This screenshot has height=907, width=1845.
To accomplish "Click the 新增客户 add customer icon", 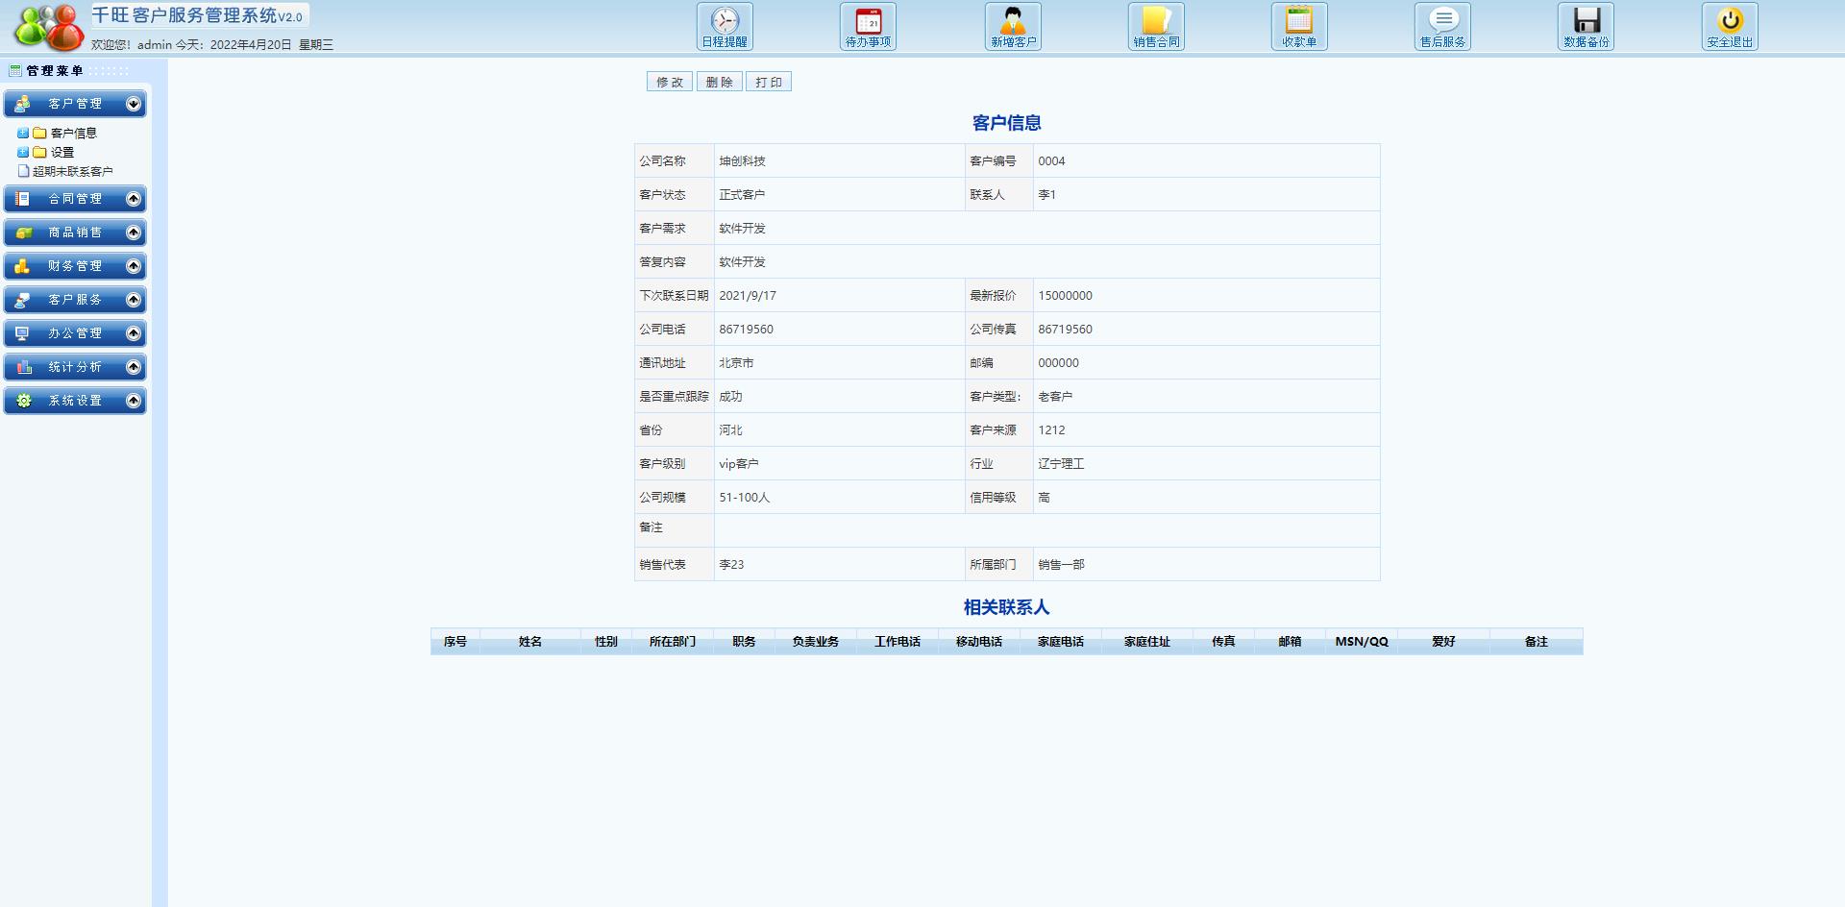I will [x=1013, y=27].
